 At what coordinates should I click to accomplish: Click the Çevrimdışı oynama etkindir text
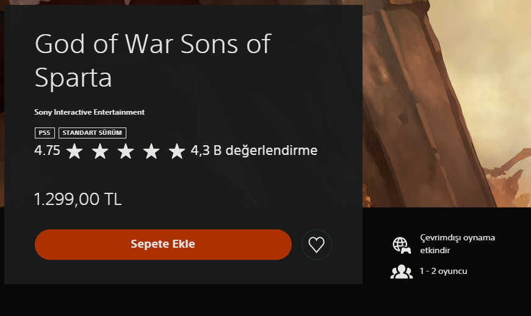coord(457,243)
